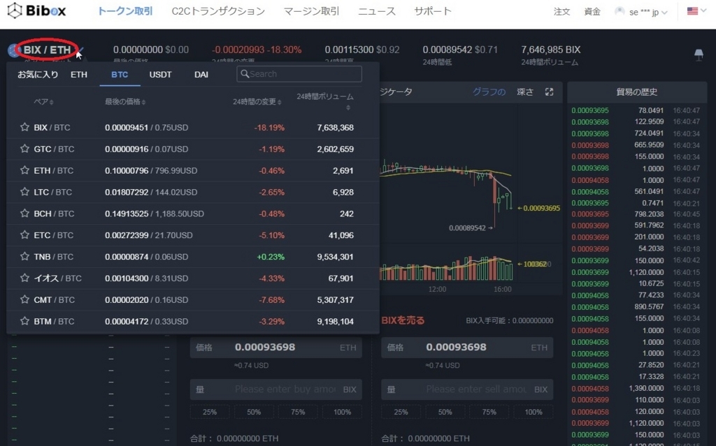This screenshot has width=716, height=446.
Task: Open 注文 orders link
Action: 561,12
